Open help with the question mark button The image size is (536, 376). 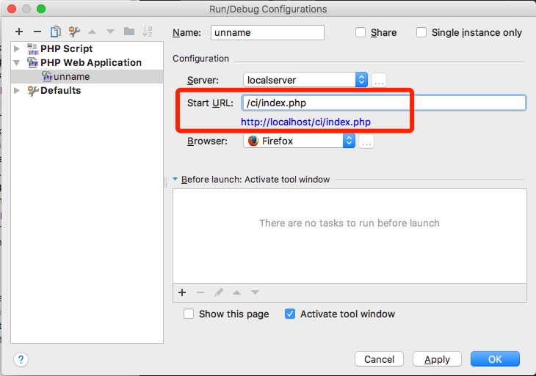(21, 359)
